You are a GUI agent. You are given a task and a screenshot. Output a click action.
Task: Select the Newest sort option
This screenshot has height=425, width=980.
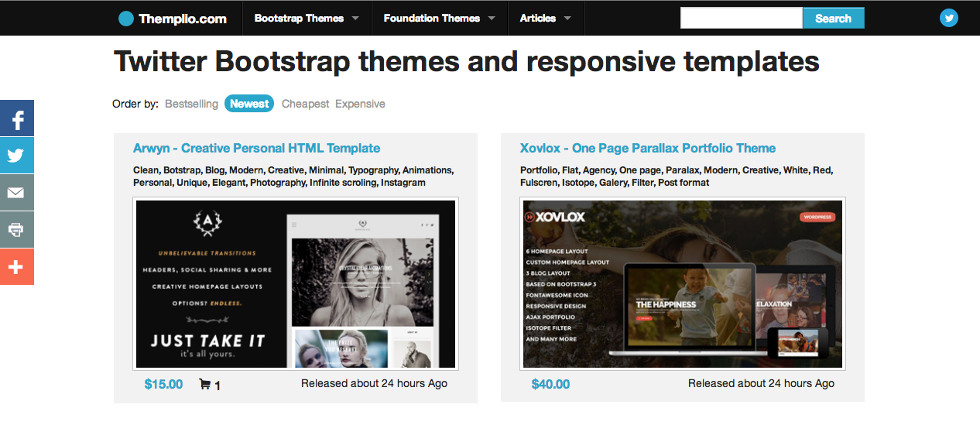click(249, 104)
